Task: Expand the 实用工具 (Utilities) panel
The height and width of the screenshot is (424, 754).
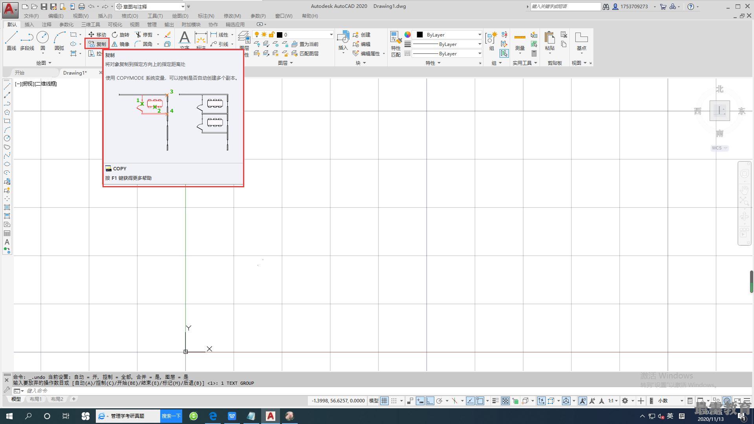Action: 525,63
